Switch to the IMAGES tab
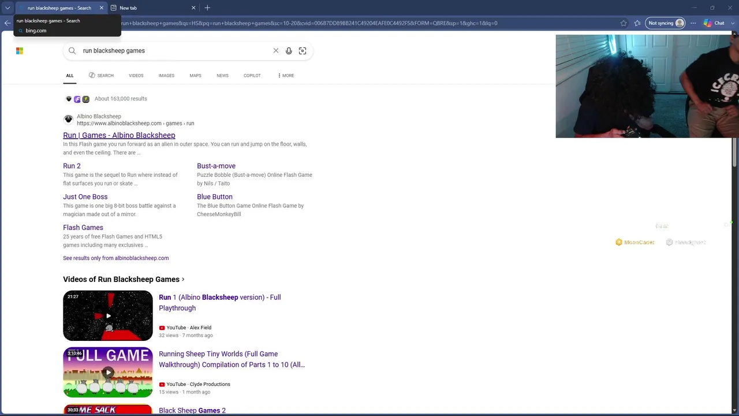This screenshot has height=416, width=739. [166, 76]
